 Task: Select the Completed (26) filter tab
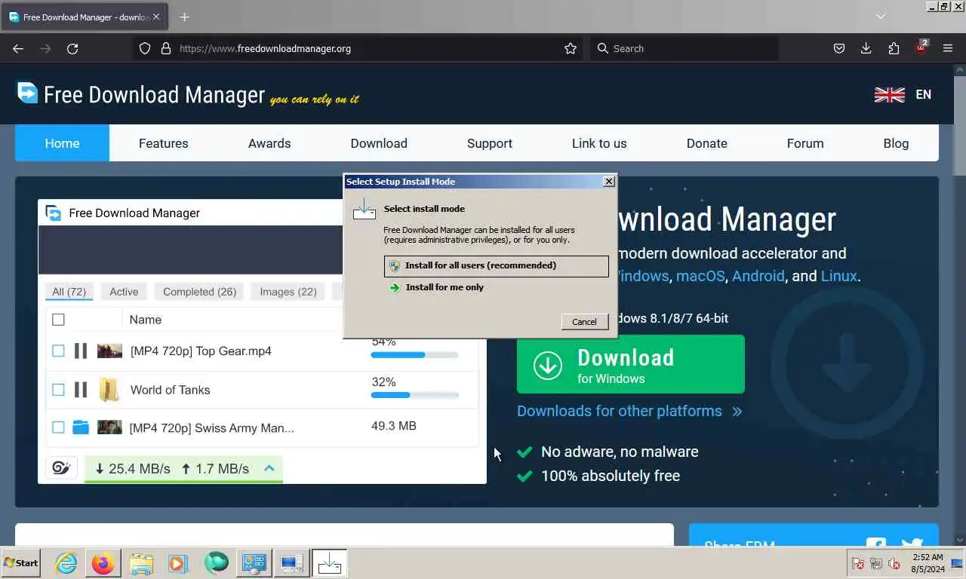coord(200,292)
